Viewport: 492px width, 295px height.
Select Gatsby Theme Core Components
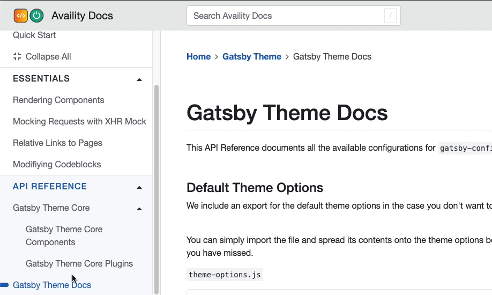pyautogui.click(x=64, y=235)
